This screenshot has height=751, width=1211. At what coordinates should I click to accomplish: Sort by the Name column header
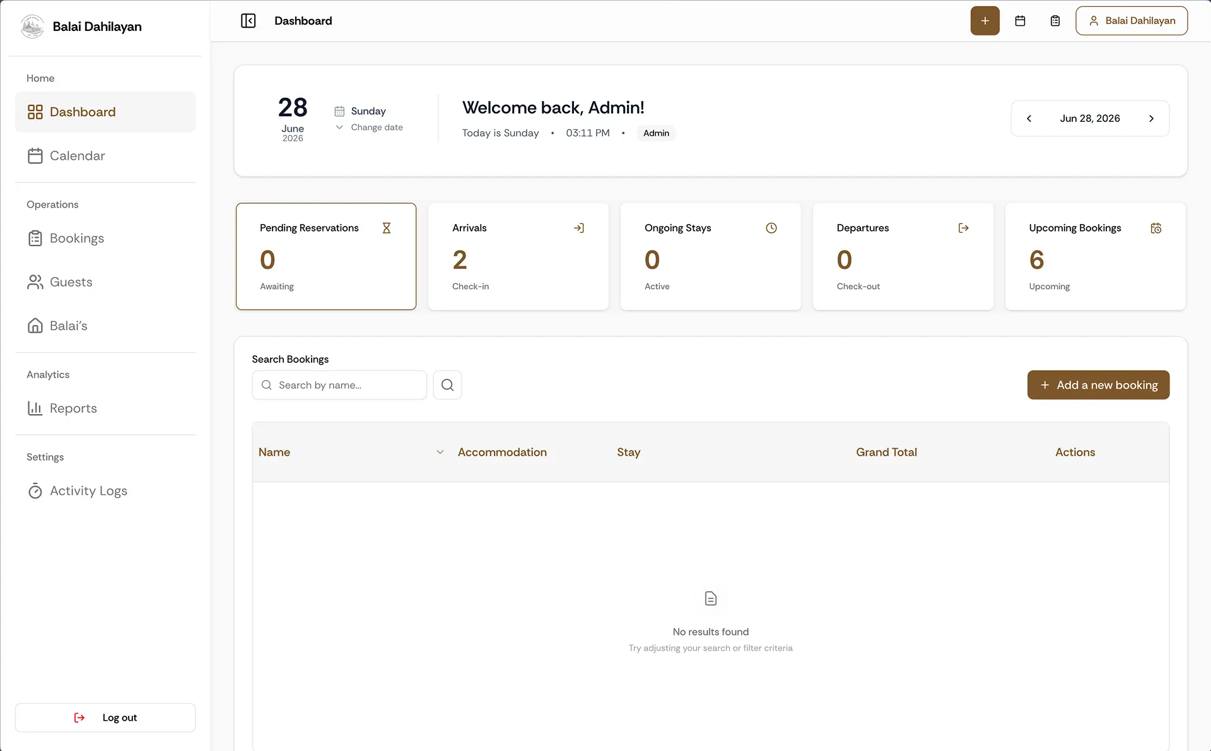pyautogui.click(x=274, y=452)
